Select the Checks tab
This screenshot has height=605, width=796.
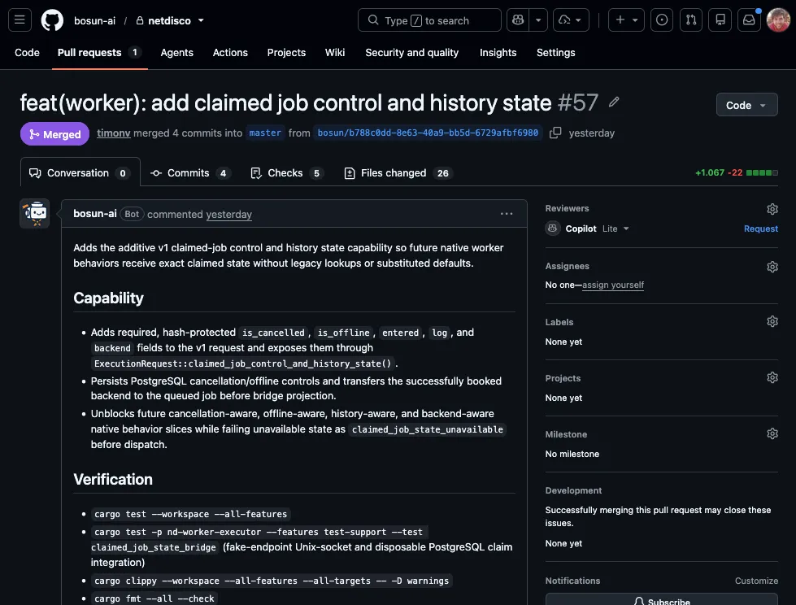click(x=287, y=173)
